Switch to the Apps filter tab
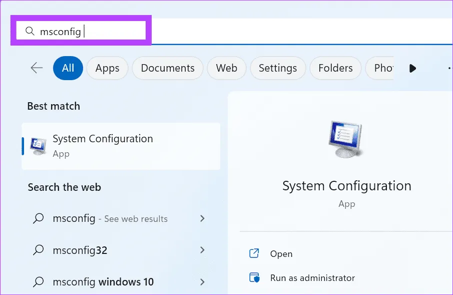 pos(107,68)
